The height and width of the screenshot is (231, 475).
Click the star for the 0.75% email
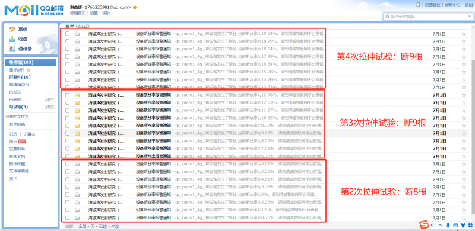464,218
